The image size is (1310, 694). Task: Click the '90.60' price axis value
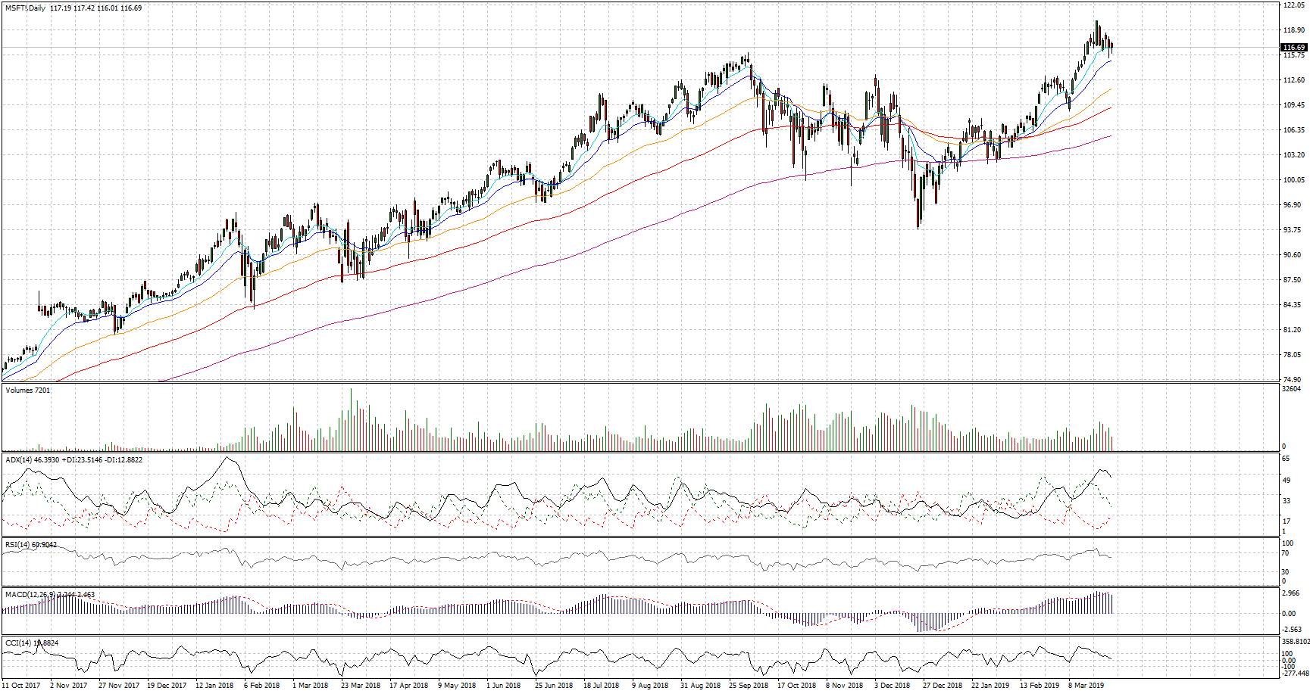(1292, 255)
